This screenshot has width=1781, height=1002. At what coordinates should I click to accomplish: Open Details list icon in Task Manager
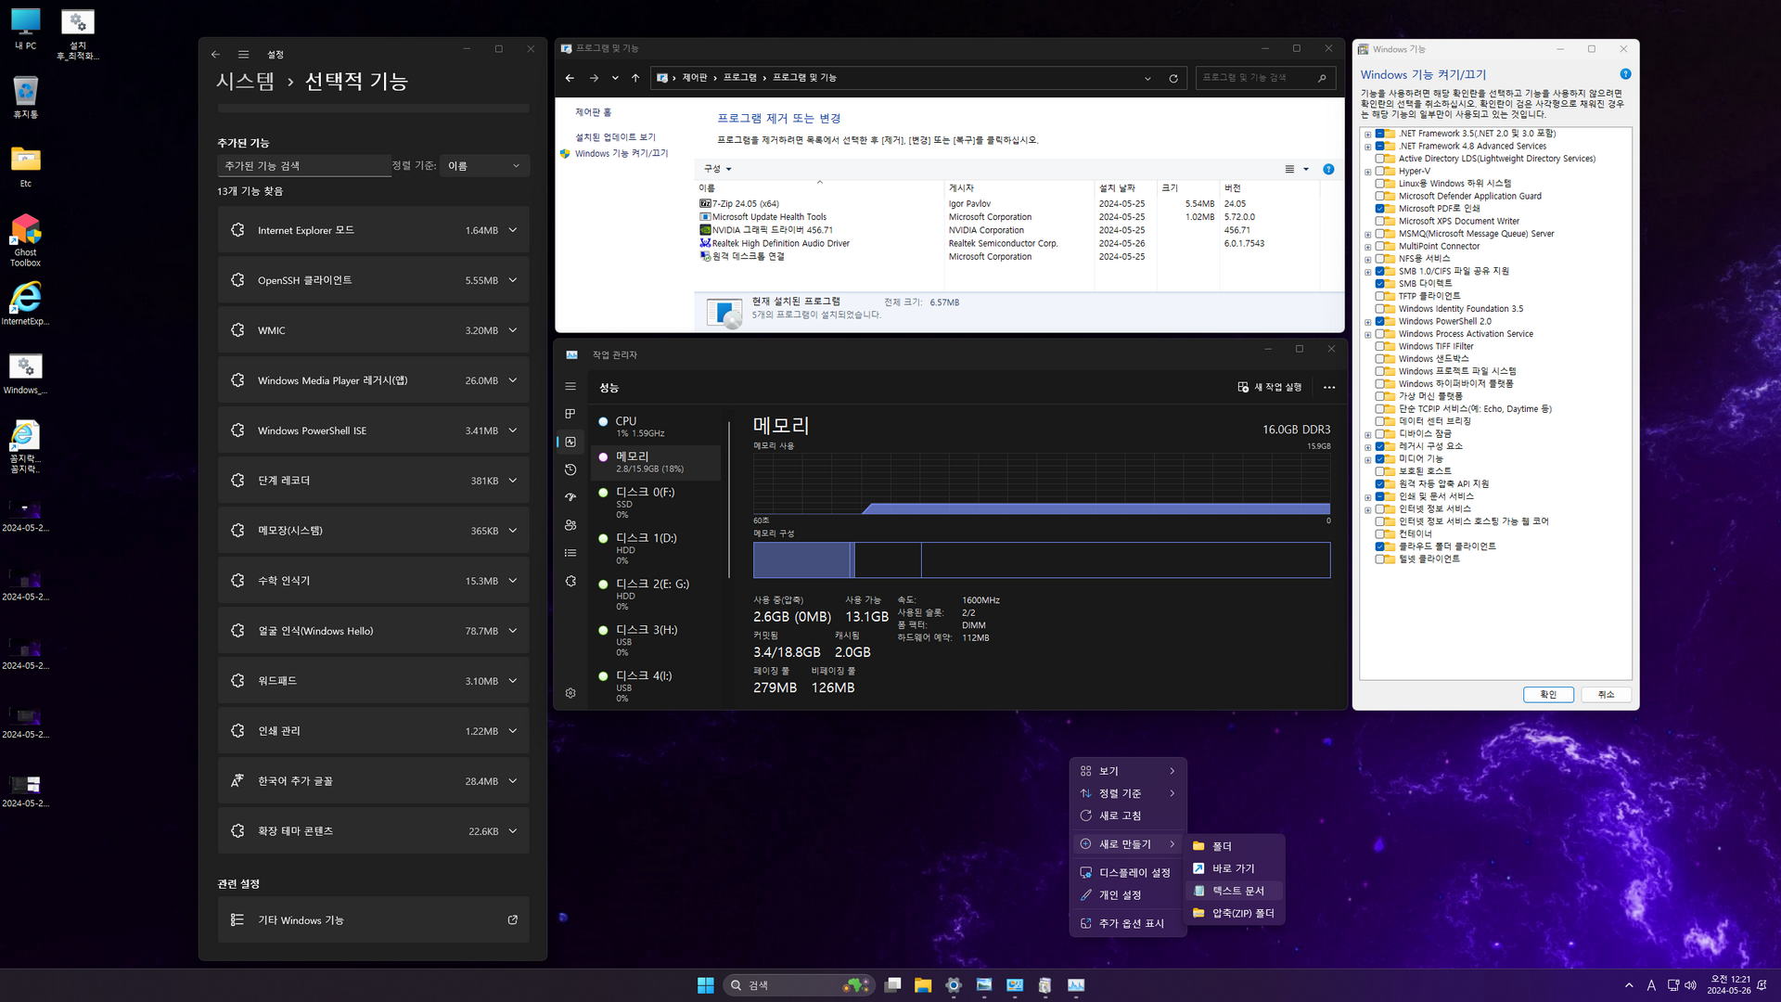[x=570, y=553]
